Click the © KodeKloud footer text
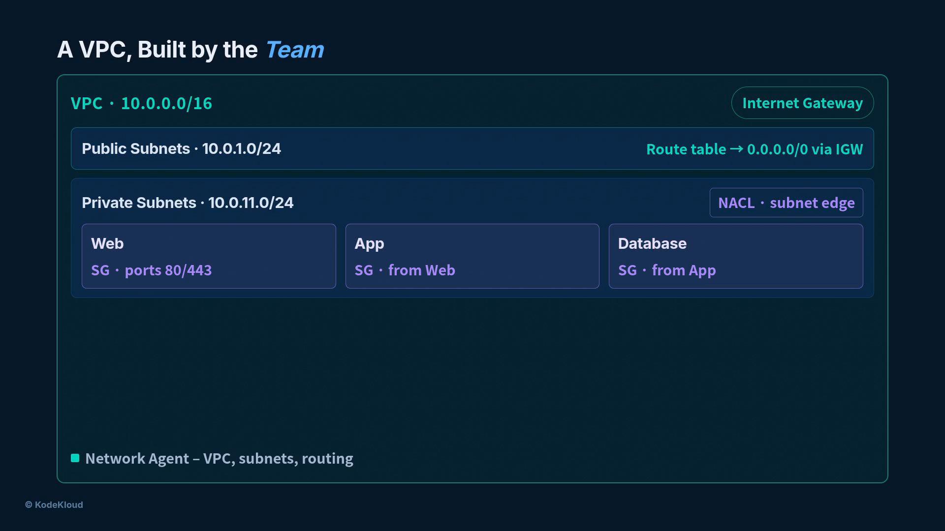 coord(54,504)
